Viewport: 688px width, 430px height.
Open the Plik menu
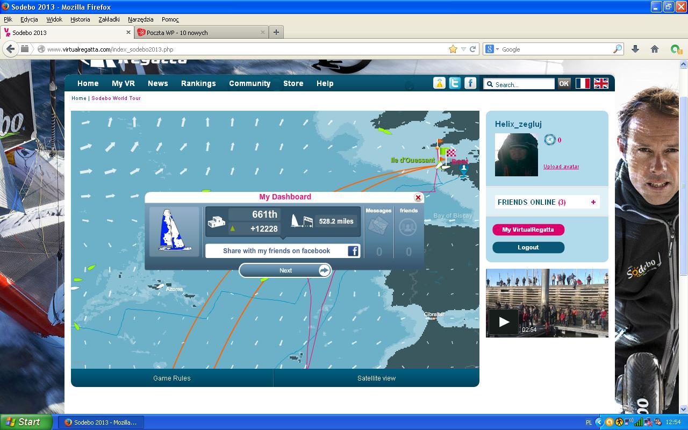tap(8, 19)
